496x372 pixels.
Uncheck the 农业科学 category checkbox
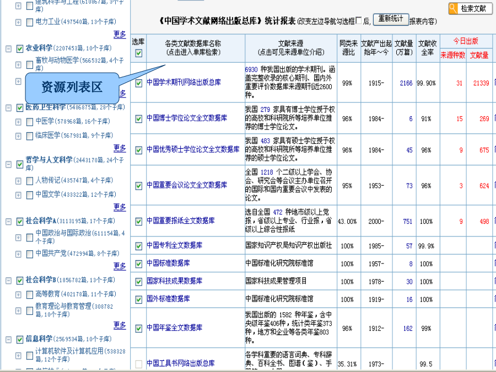click(x=20, y=48)
